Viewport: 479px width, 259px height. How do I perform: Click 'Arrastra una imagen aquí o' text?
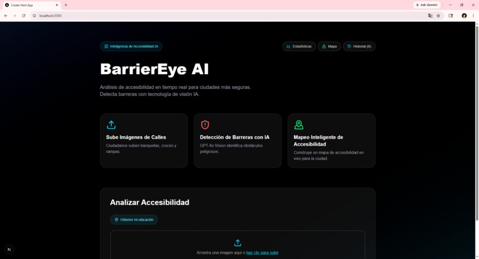(221, 252)
